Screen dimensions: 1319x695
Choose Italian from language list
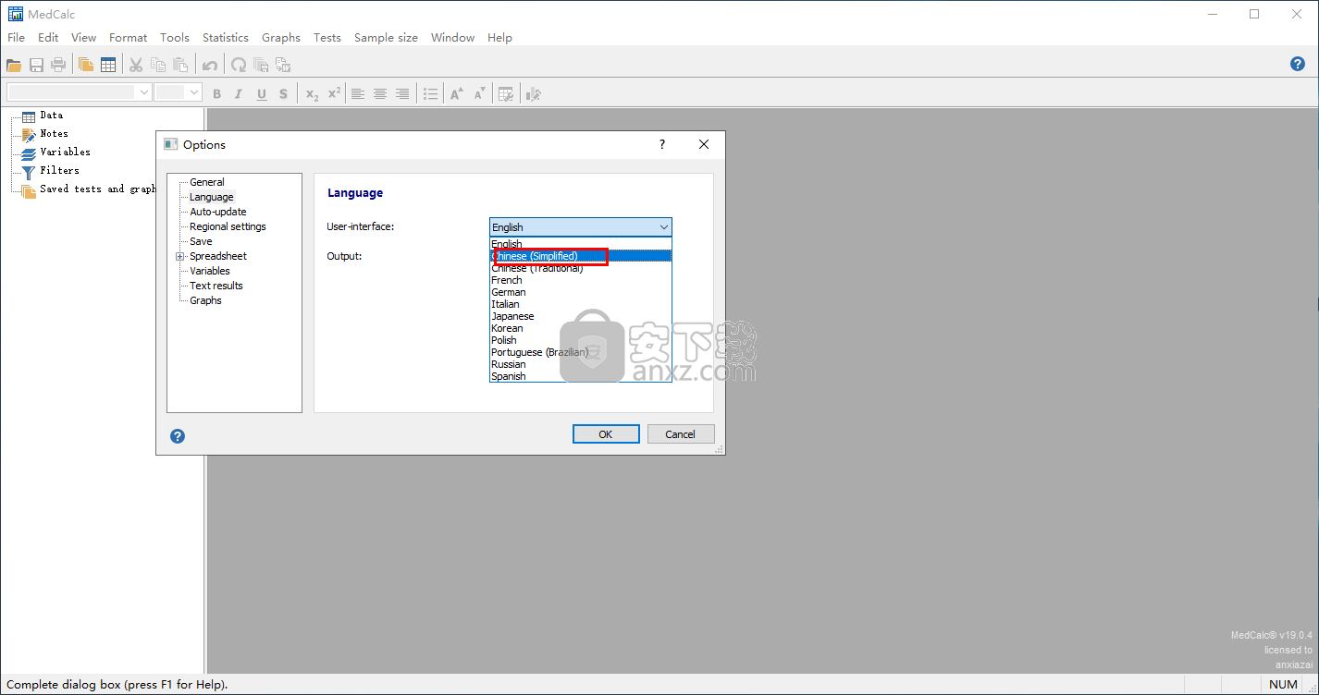pos(505,304)
